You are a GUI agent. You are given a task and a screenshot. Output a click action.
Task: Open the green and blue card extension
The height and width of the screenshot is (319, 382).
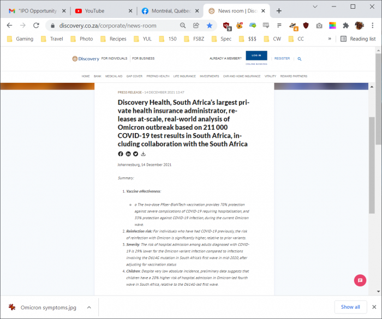coord(253,25)
